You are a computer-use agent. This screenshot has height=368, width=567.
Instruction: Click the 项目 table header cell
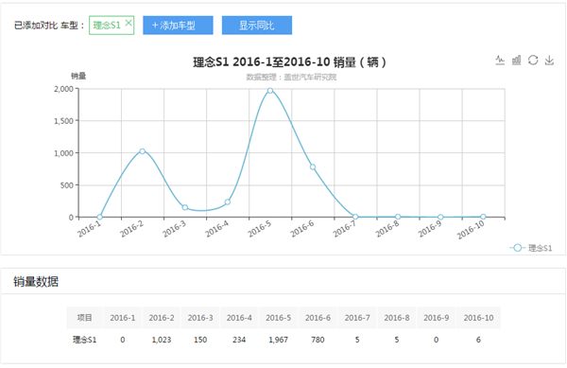tap(85, 318)
